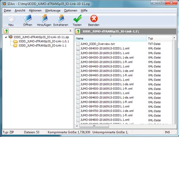Click the Neu toolbar icon

[x=11, y=19]
